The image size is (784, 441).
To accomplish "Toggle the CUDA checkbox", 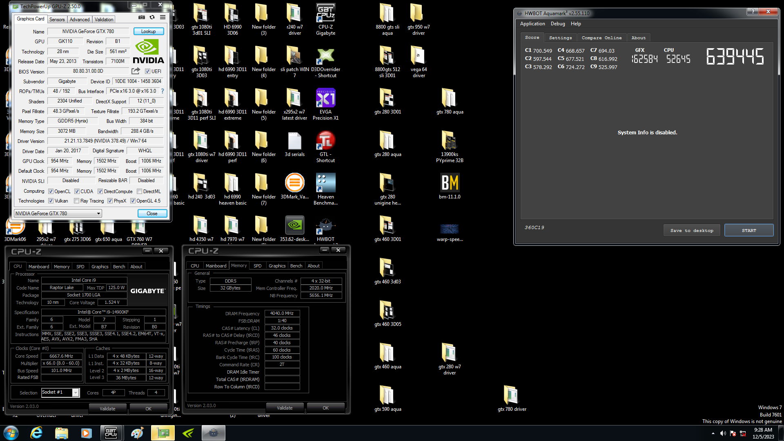I will (77, 191).
